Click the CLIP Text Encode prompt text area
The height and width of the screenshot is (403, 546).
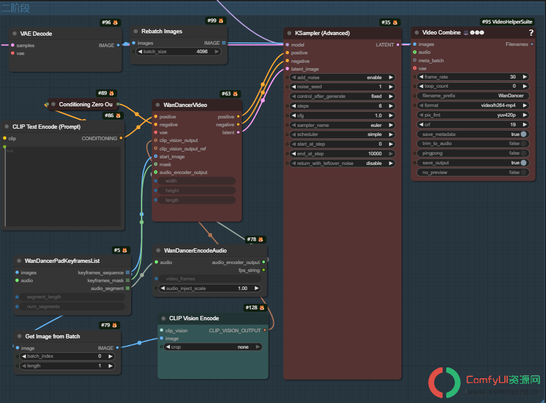pyautogui.click(x=63, y=187)
